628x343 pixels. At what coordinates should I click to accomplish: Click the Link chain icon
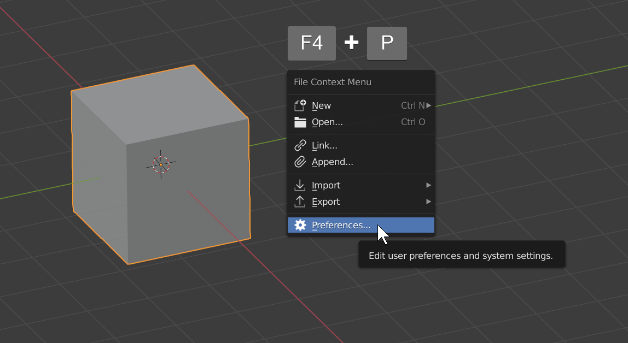300,145
